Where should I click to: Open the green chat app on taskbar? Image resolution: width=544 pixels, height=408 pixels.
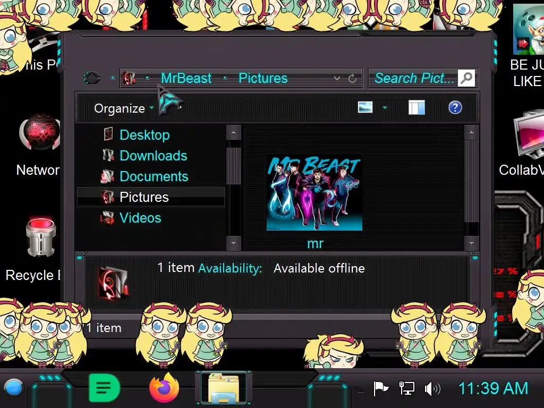(104, 388)
